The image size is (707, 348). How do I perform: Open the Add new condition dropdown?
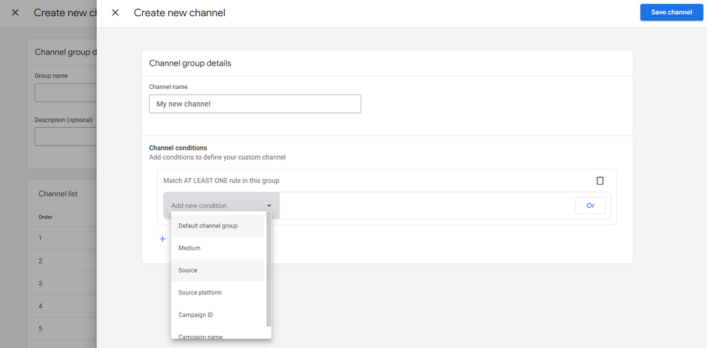(x=221, y=205)
